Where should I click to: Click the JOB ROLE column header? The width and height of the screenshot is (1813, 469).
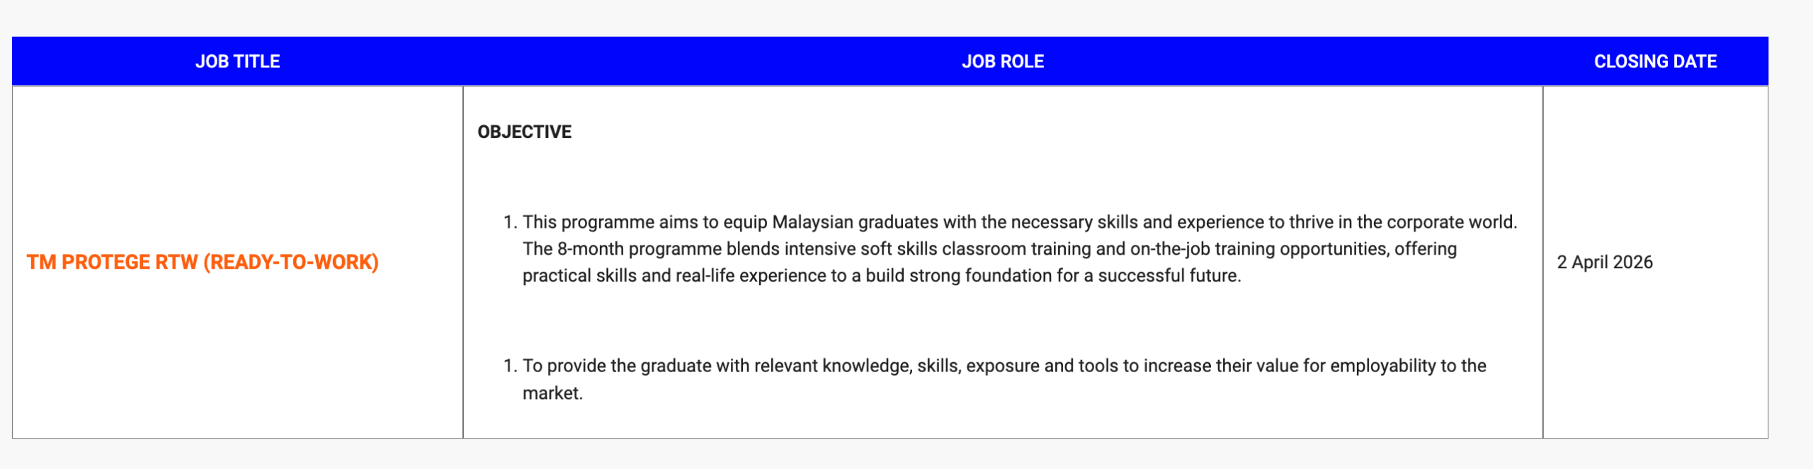click(1002, 62)
